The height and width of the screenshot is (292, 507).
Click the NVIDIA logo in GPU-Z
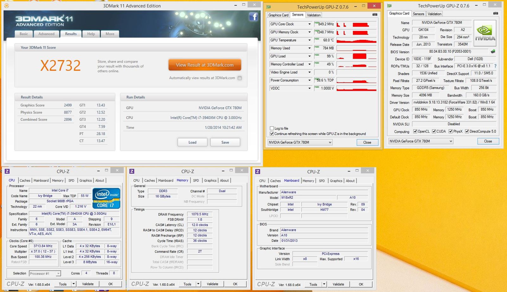tap(485, 33)
